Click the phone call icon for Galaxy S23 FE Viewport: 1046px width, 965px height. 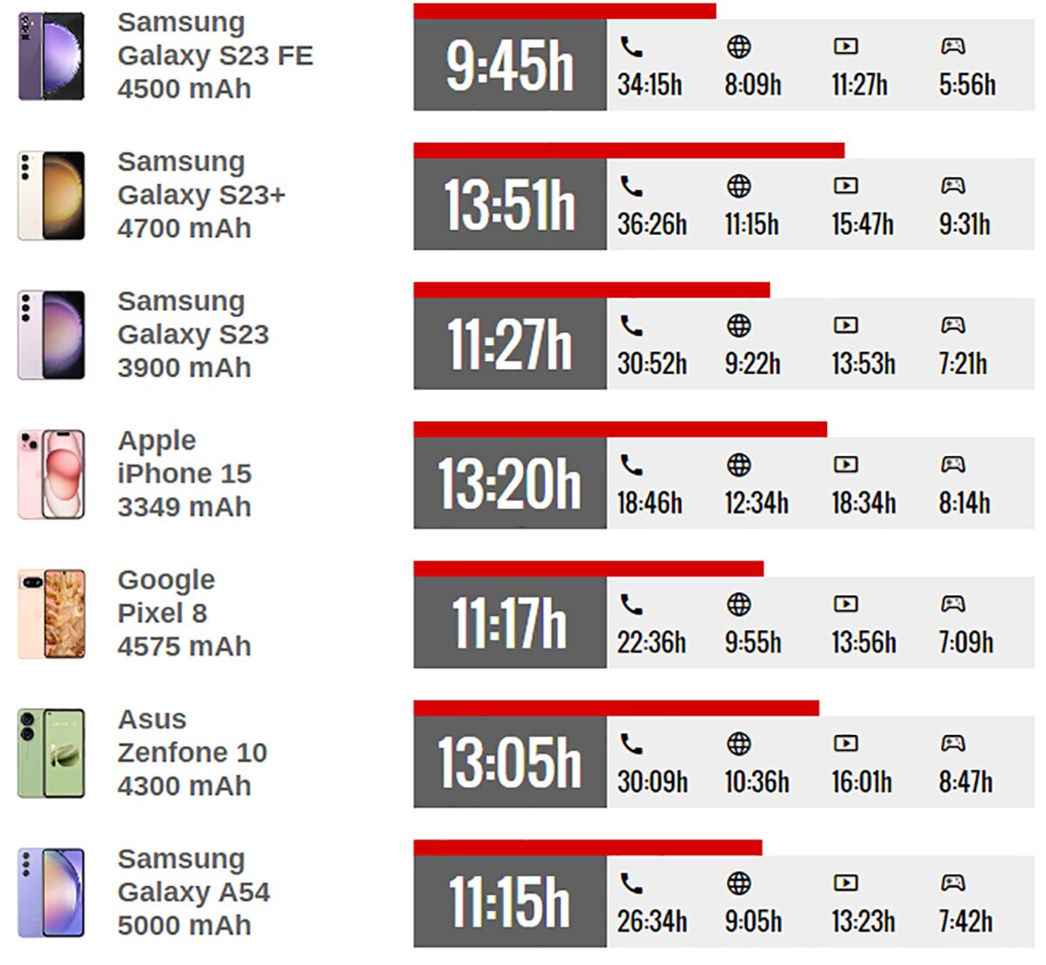pos(631,47)
